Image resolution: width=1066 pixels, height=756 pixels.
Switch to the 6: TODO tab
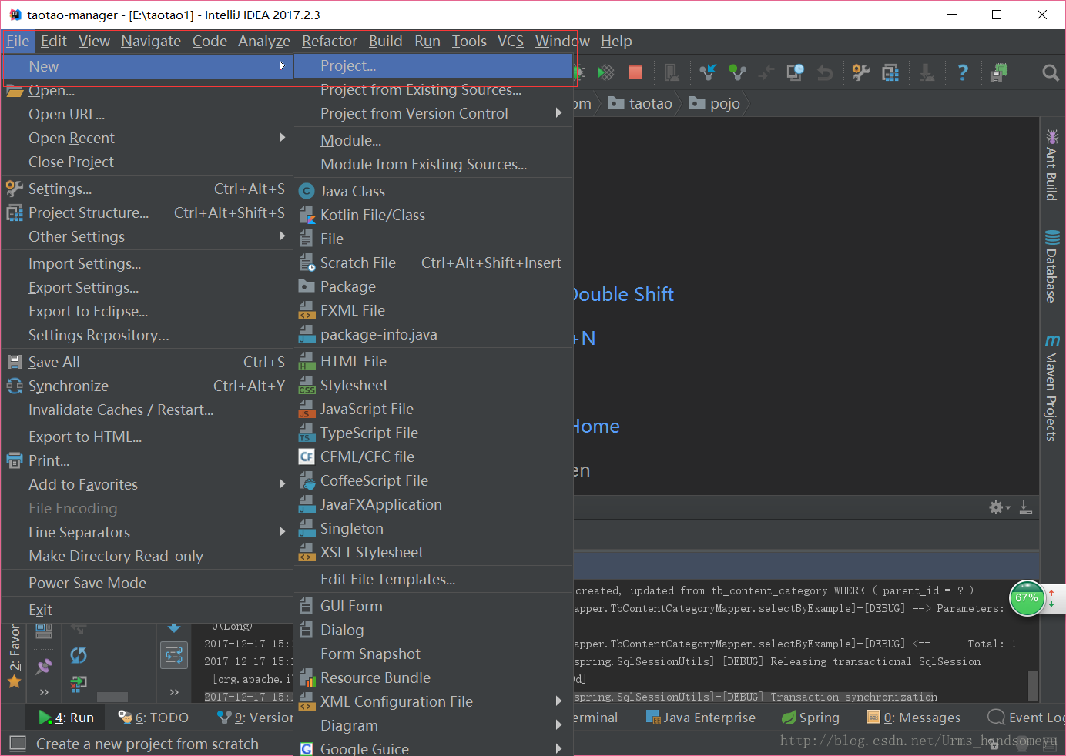click(x=153, y=718)
